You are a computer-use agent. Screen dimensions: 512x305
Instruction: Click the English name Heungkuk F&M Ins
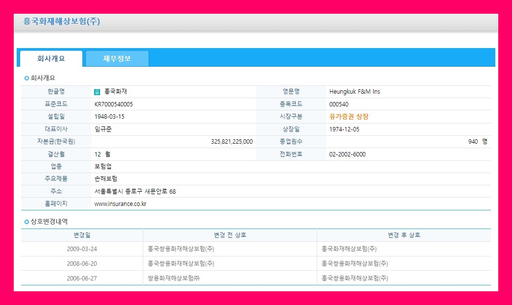(x=354, y=92)
